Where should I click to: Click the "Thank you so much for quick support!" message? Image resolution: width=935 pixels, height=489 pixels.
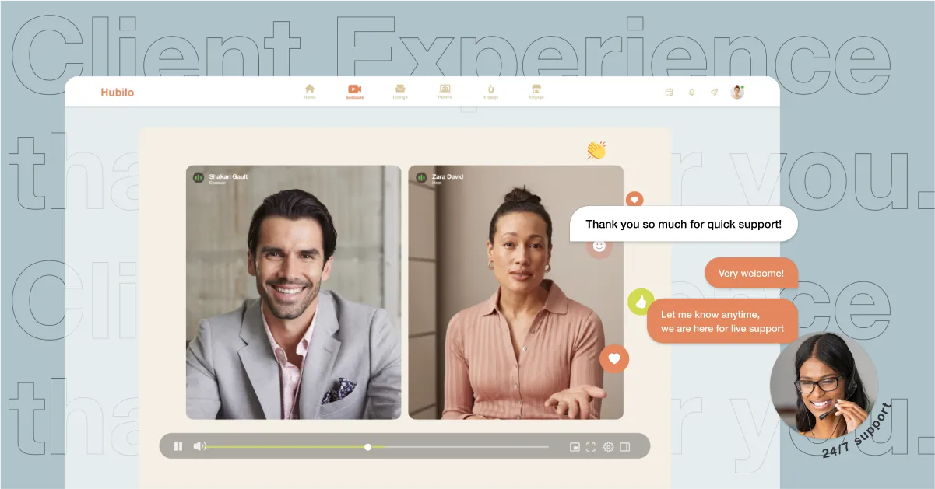pyautogui.click(x=684, y=224)
